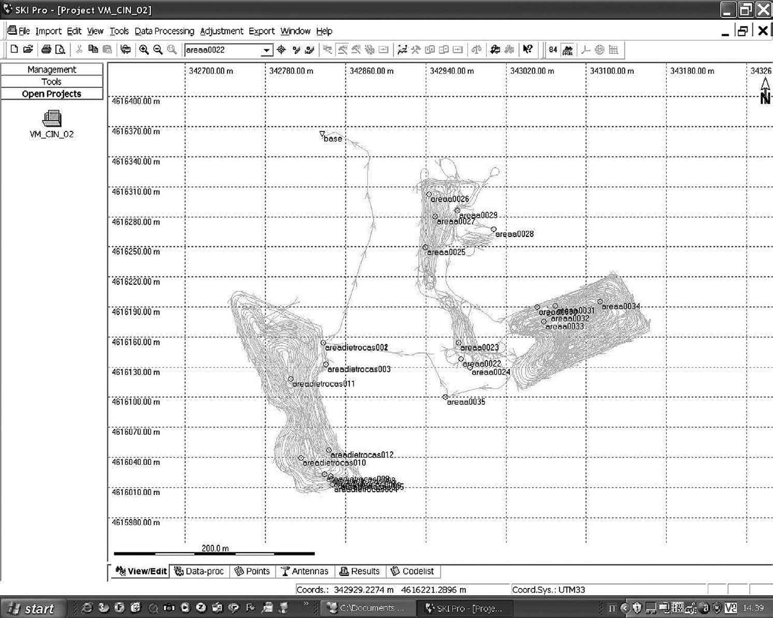This screenshot has height=618, width=773.
Task: Open the Window menu
Action: tap(295, 31)
